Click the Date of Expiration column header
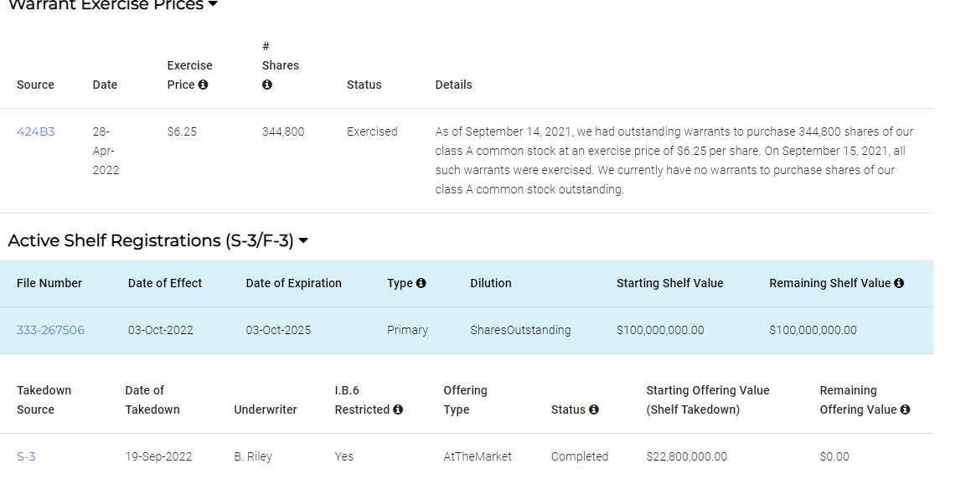 (x=293, y=283)
